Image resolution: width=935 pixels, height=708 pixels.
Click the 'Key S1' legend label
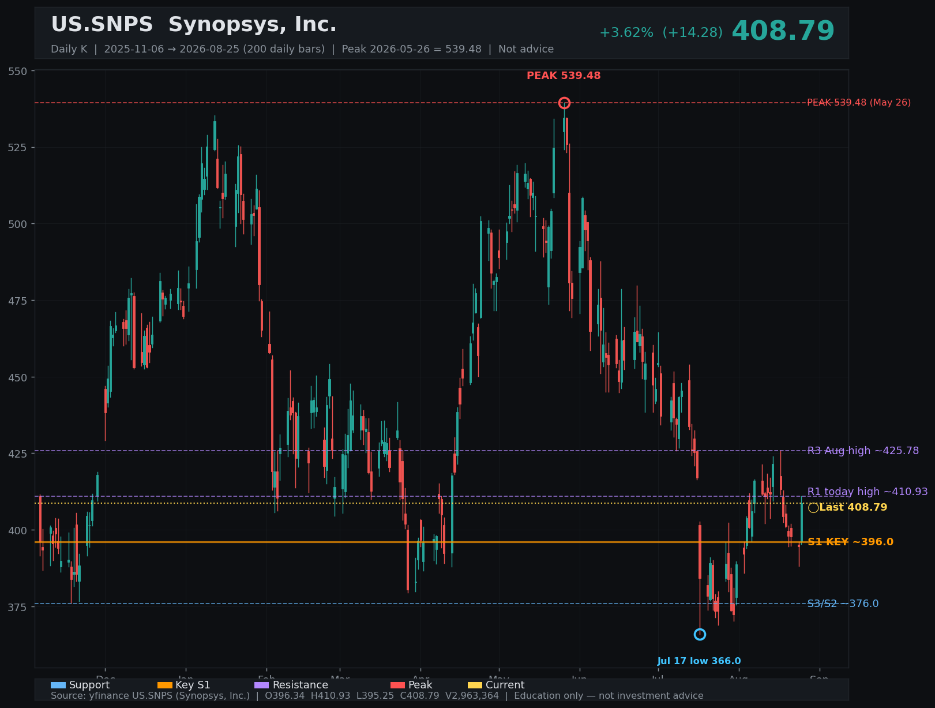coord(193,685)
